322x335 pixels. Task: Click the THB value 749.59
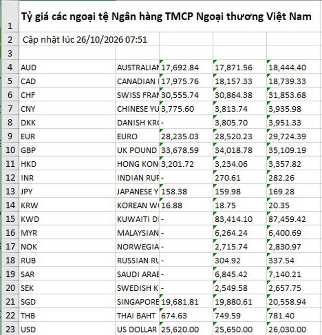click(240, 315)
